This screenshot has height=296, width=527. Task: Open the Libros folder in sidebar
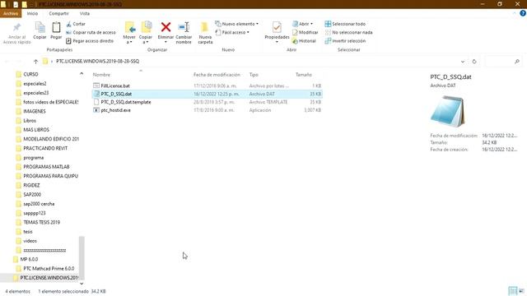30,121
